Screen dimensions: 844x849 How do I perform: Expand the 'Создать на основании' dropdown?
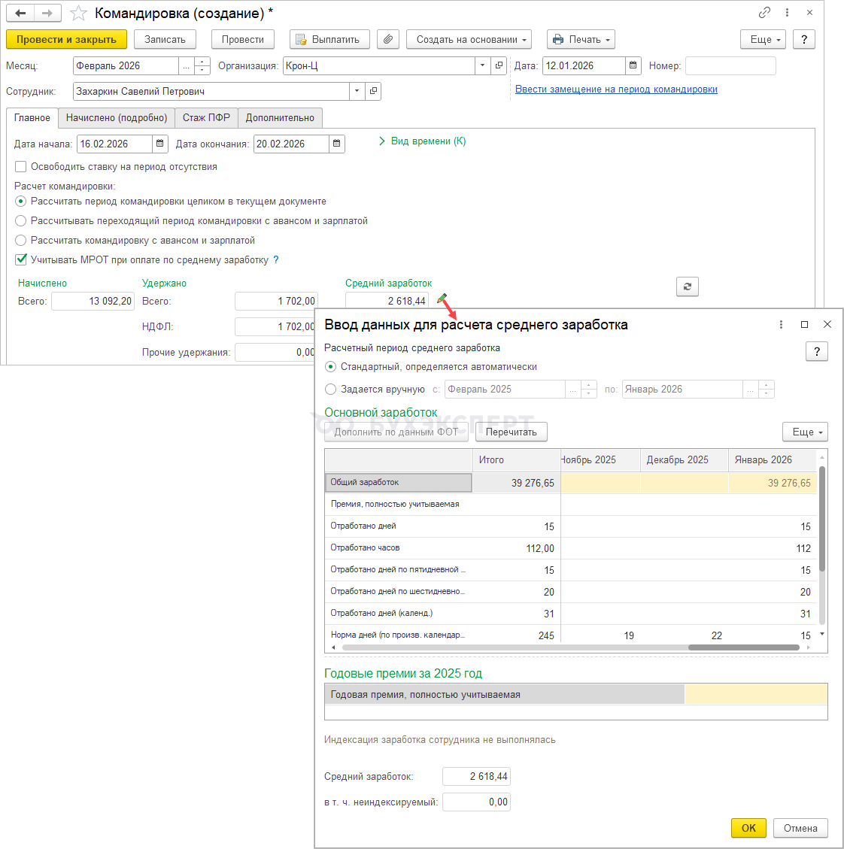pos(469,39)
